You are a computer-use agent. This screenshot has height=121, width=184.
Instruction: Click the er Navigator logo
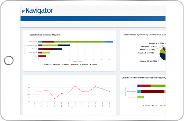point(37,11)
